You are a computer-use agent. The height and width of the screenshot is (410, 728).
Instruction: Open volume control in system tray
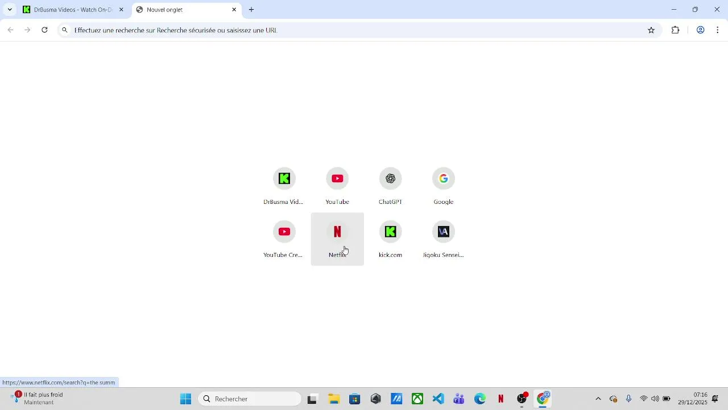tap(655, 399)
